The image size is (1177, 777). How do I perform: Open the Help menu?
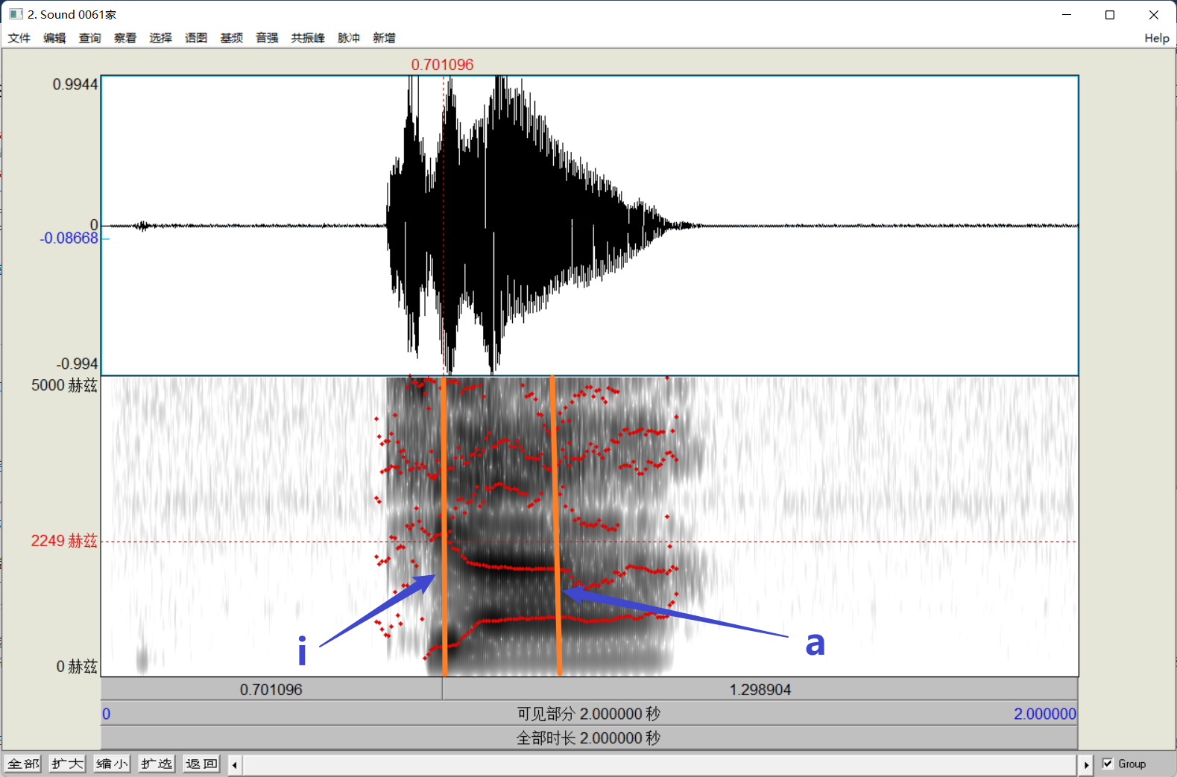click(x=1157, y=38)
